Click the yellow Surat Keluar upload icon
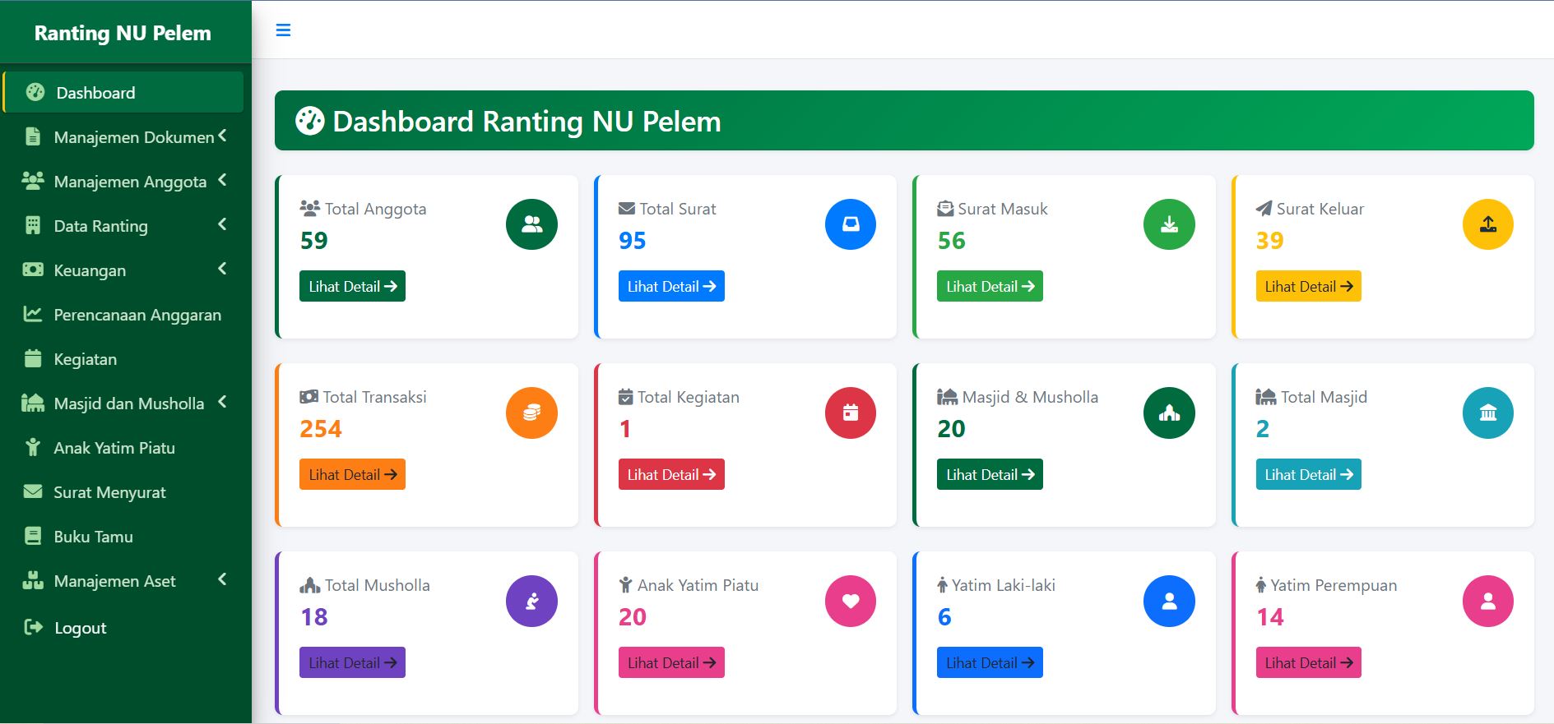Screen dimensions: 1554x724 [x=1487, y=224]
